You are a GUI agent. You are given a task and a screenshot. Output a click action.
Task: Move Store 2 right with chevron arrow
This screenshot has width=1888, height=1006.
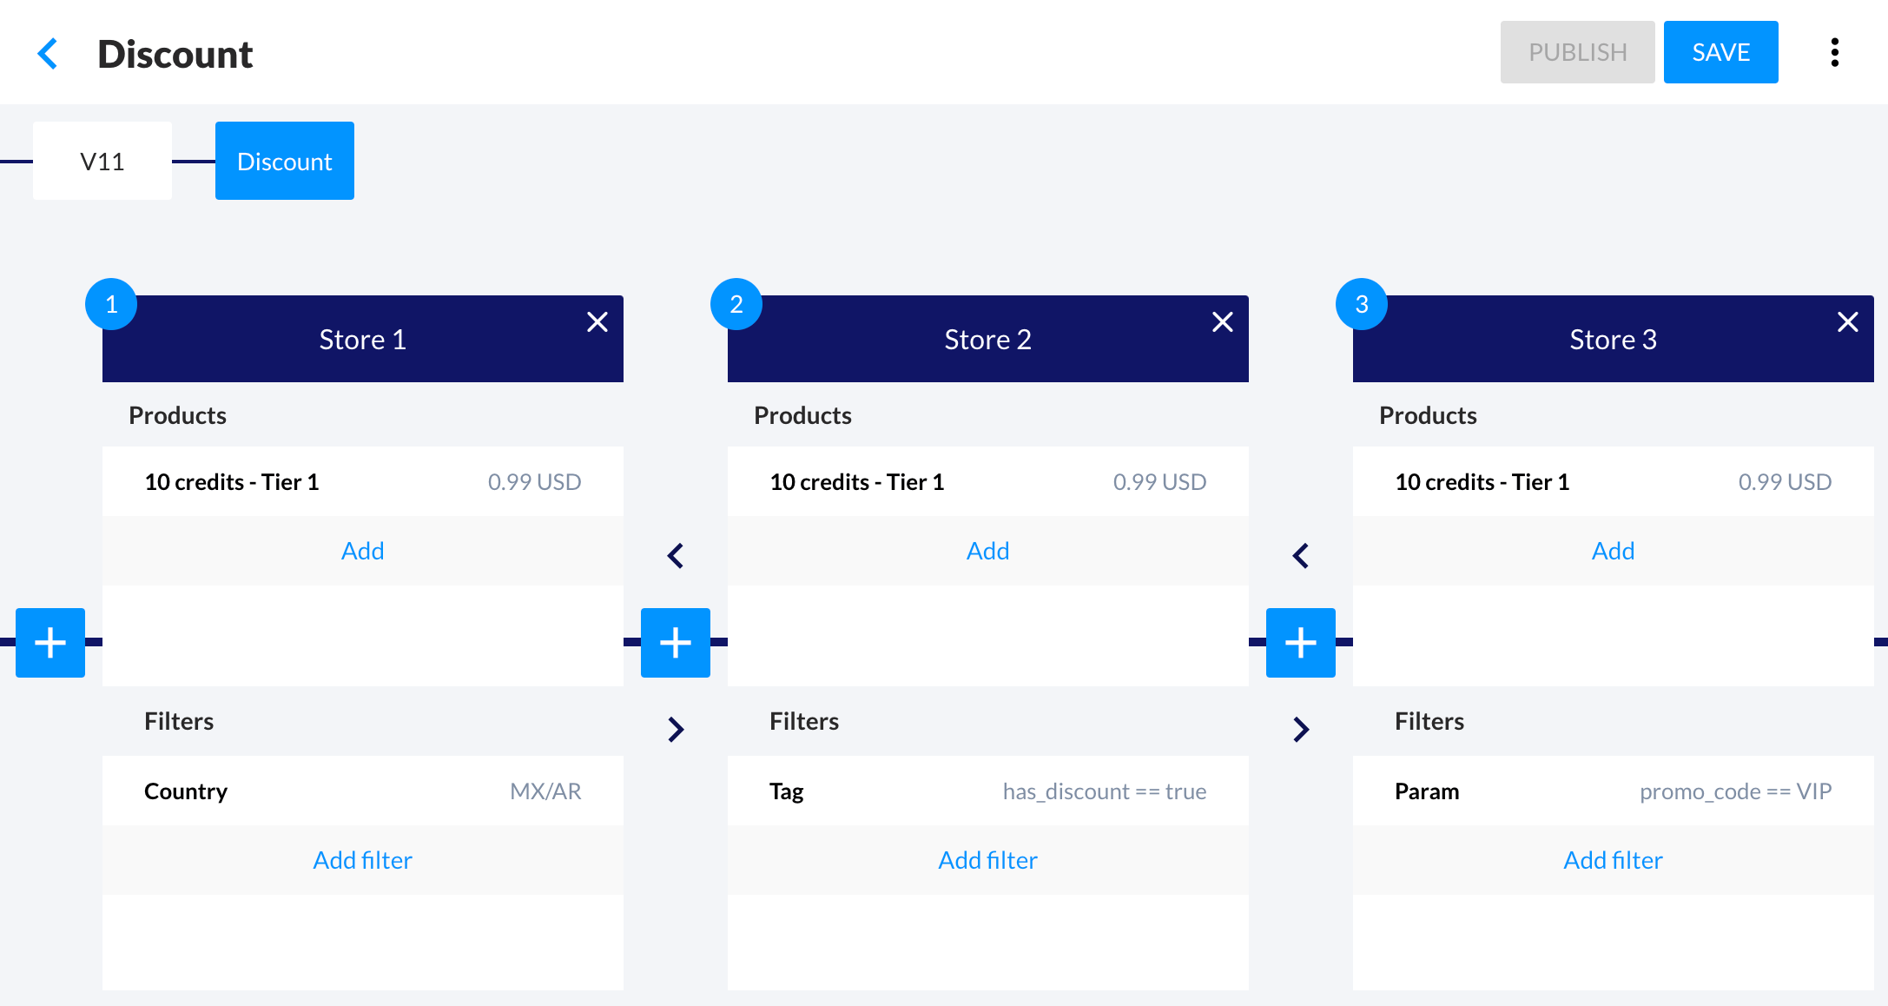click(1301, 729)
